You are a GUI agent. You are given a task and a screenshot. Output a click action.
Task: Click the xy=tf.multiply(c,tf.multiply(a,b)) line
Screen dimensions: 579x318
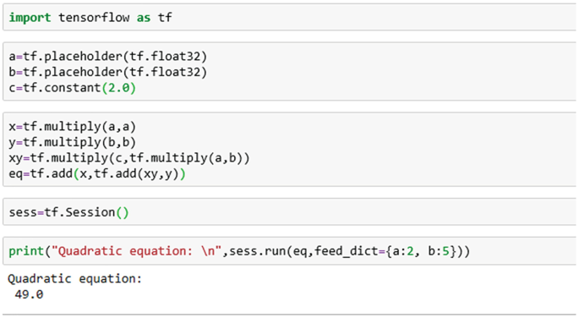129,158
